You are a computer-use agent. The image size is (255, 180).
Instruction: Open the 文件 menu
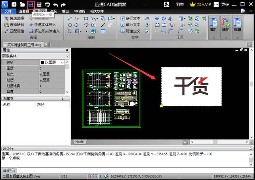tap(8, 11)
